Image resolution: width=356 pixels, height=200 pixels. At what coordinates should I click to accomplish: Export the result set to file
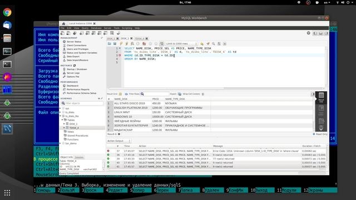pyautogui.click(x=180, y=94)
